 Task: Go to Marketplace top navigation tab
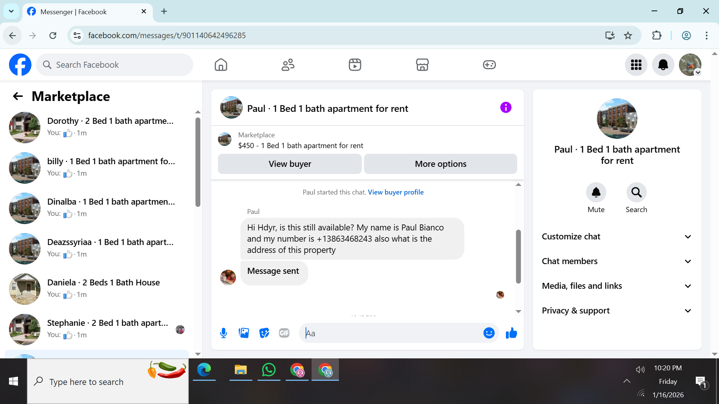422,65
